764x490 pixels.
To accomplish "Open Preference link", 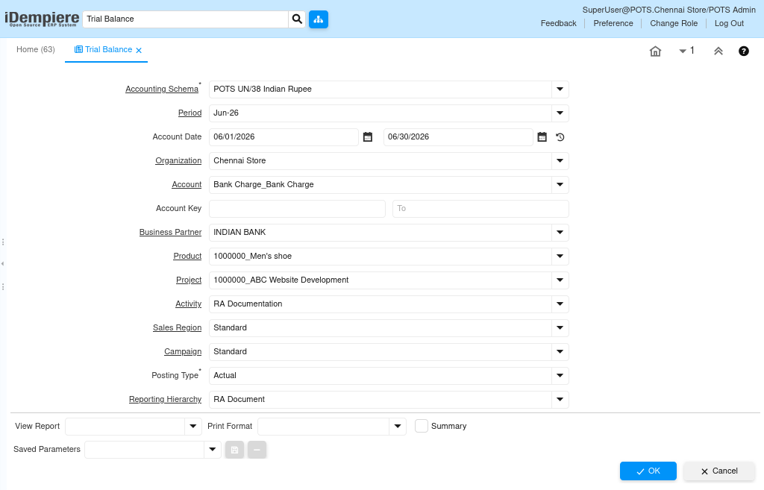I will pyautogui.click(x=613, y=23).
